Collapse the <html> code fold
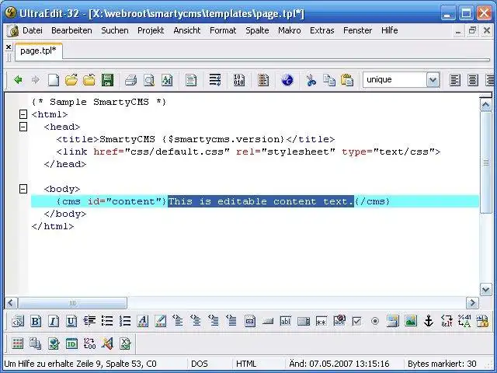Screen dimensions: 497x373 click(x=23, y=114)
